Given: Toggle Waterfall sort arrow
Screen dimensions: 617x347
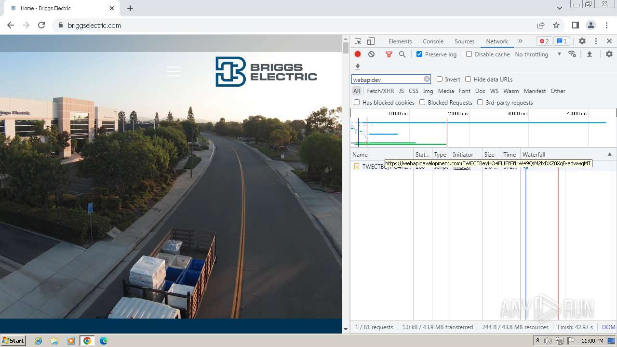Looking at the screenshot, I should 609,154.
